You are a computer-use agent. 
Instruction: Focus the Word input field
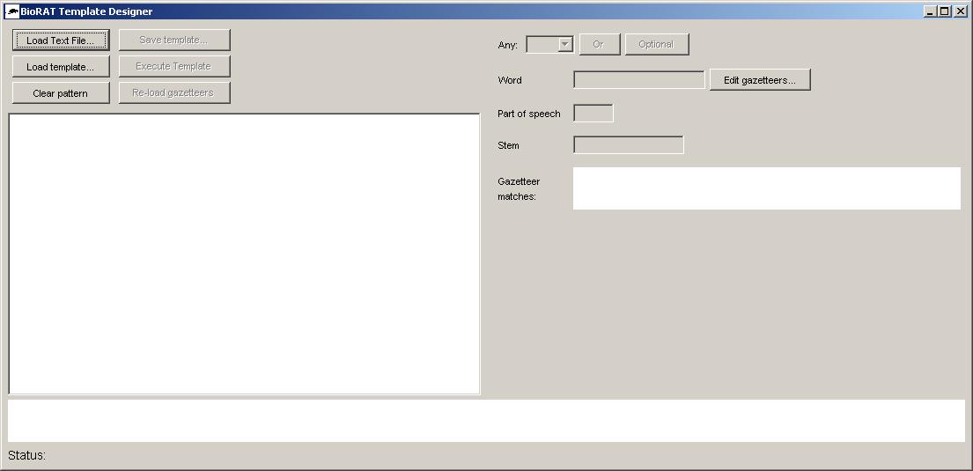tap(638, 80)
